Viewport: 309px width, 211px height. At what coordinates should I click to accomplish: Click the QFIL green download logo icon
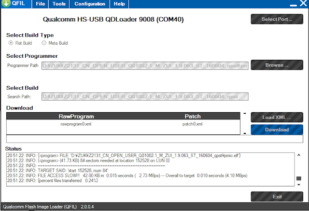coord(6,3)
